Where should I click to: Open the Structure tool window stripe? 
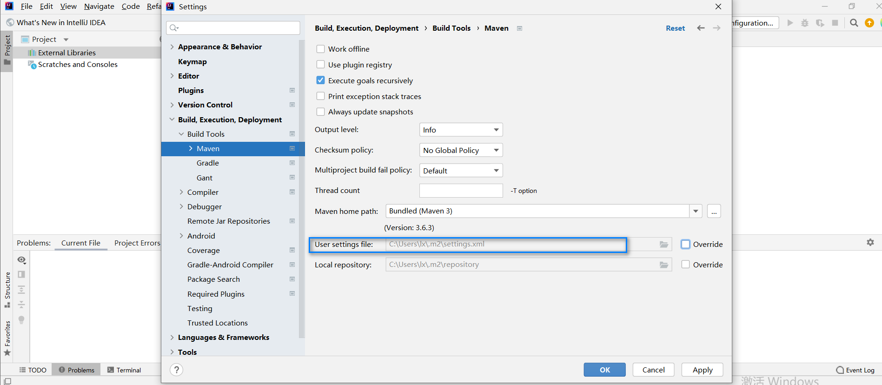coord(7,290)
